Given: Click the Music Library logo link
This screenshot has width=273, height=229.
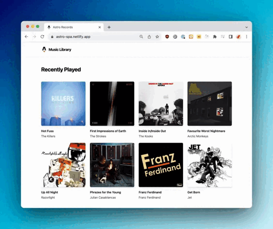Looking at the screenshot, I should coord(57,49).
